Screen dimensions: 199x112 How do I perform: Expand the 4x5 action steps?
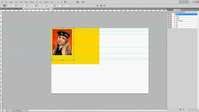point(174,23)
